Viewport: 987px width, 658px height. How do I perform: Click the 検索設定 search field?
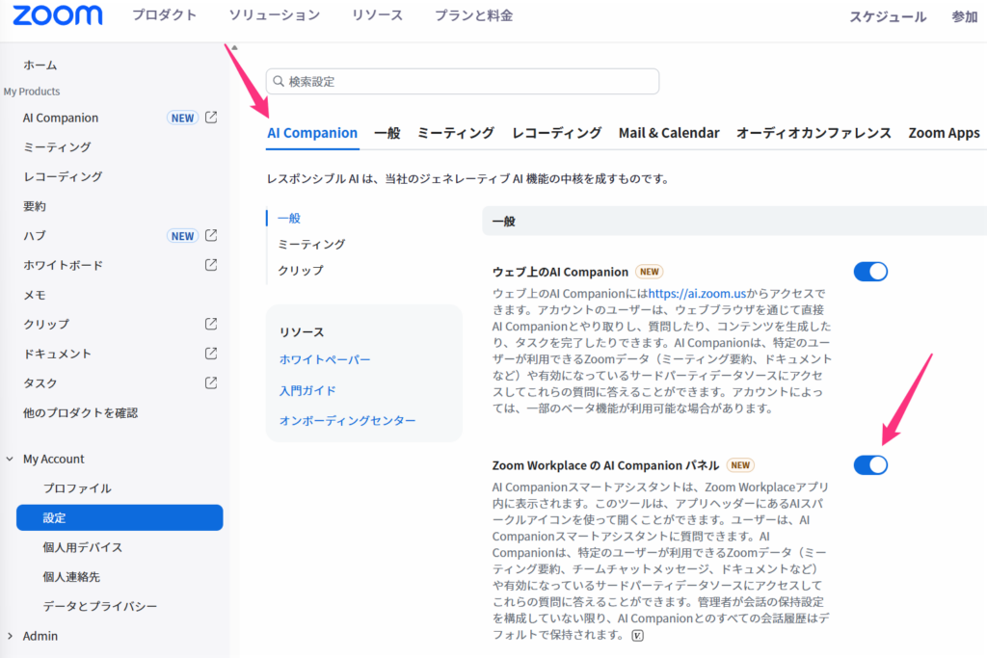[463, 82]
